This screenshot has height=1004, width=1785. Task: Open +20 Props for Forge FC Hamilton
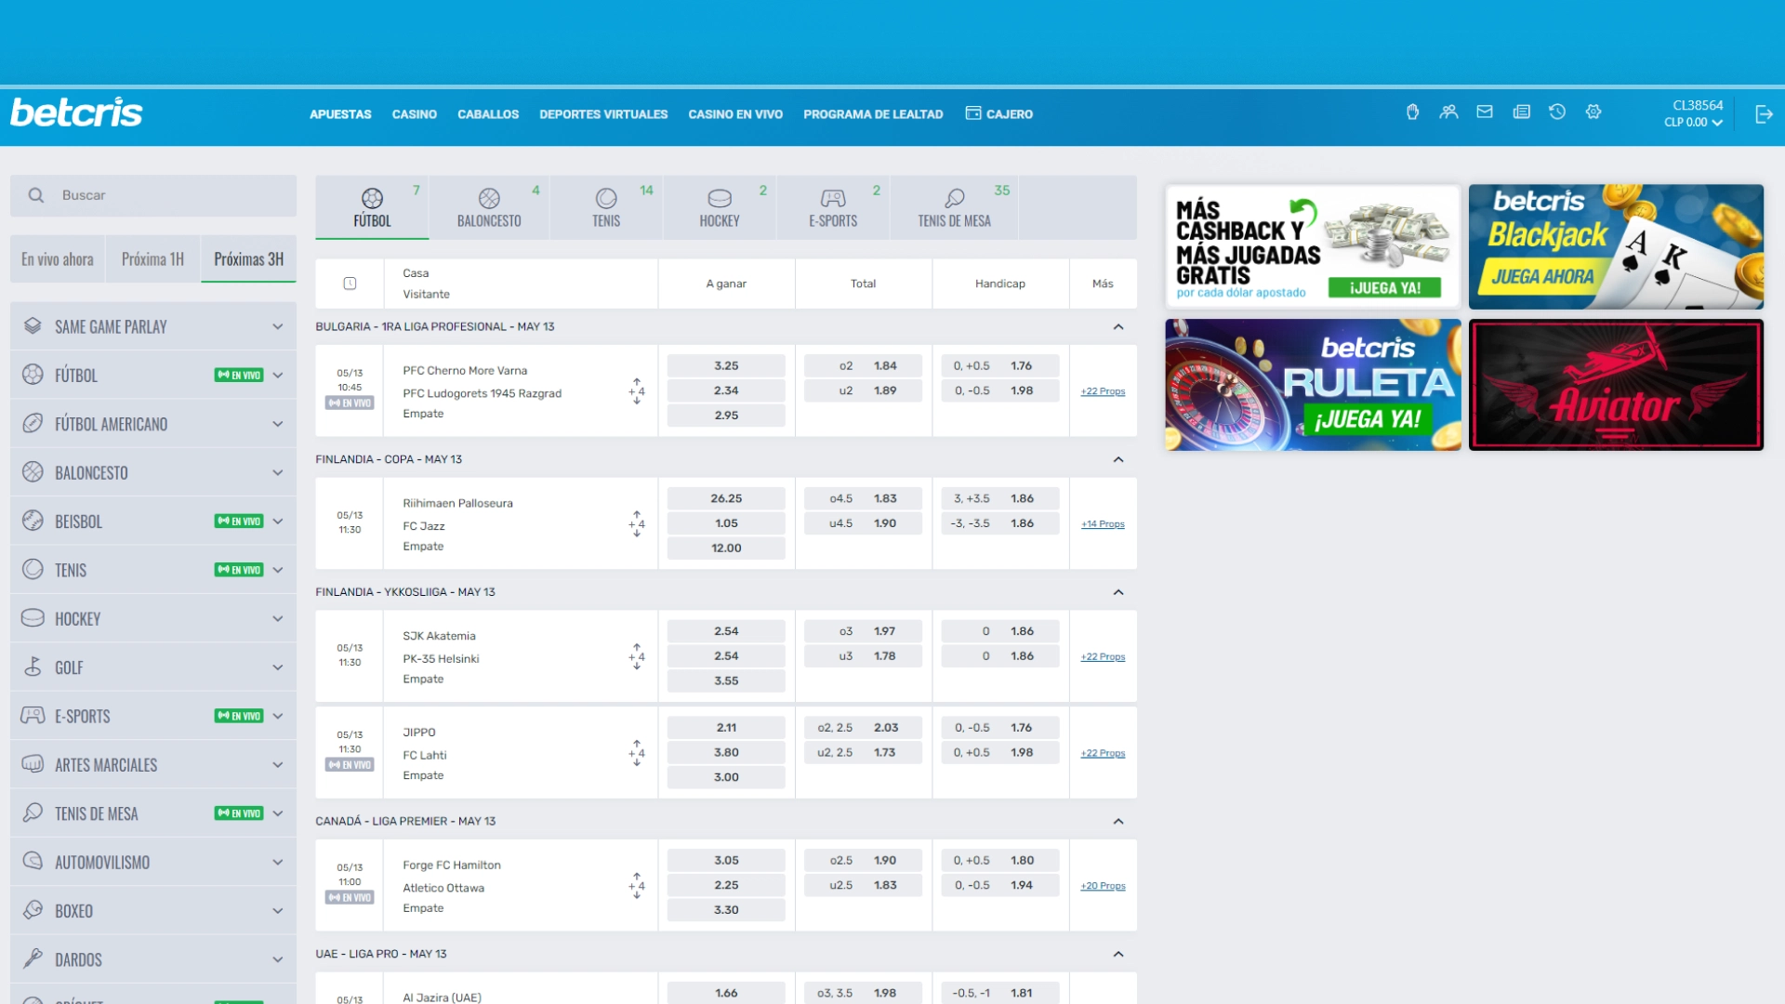pos(1103,886)
